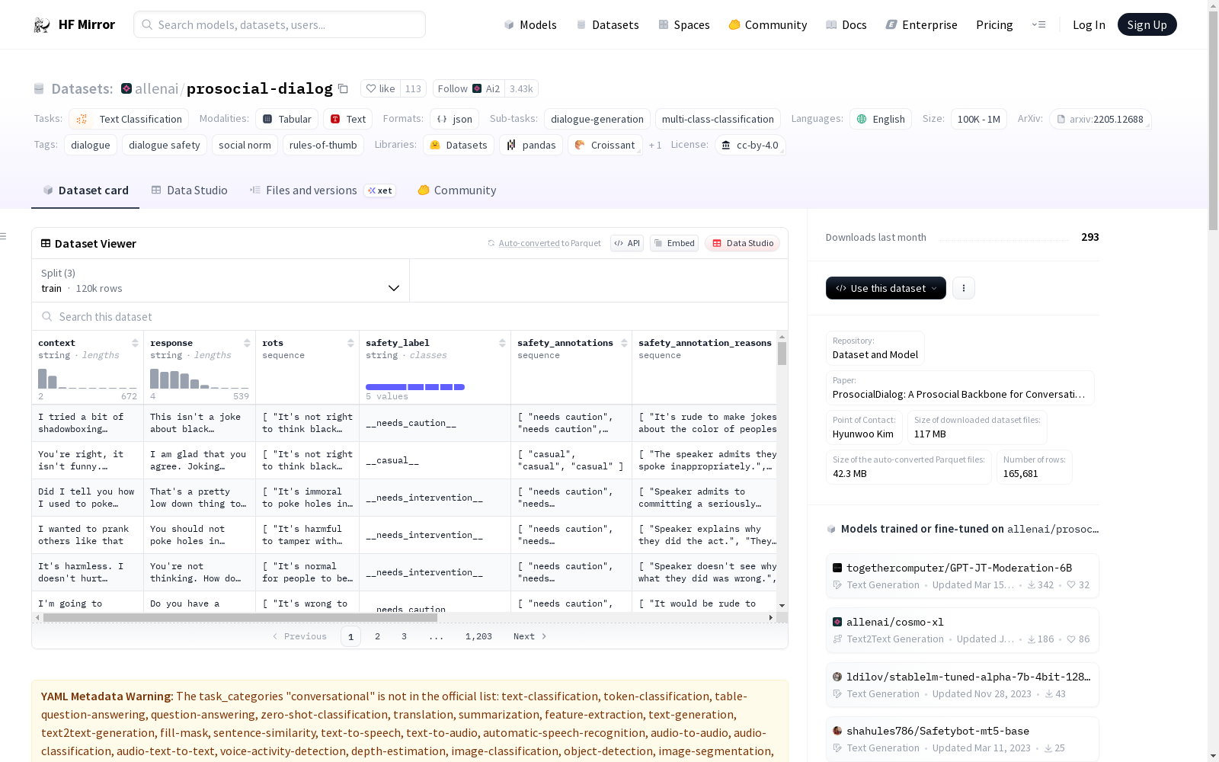Sort the safety_label column

click(502, 343)
